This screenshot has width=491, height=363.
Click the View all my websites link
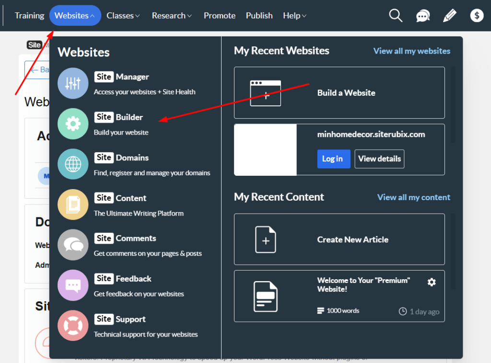(412, 51)
